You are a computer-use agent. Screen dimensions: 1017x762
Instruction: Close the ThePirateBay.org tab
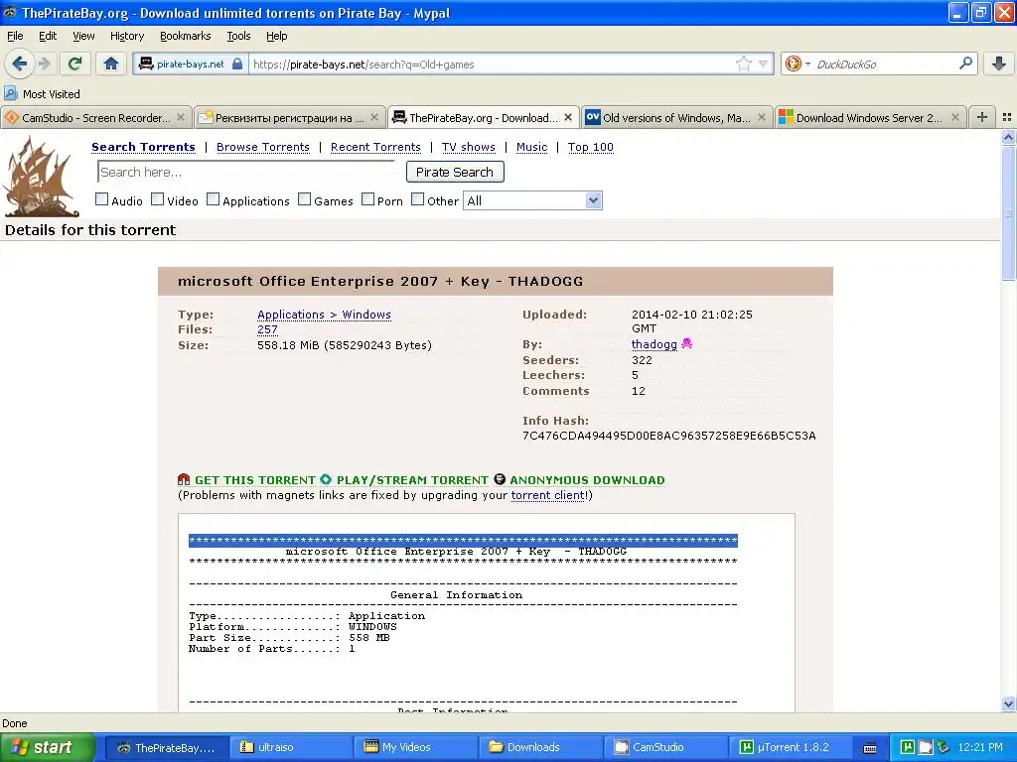(568, 117)
